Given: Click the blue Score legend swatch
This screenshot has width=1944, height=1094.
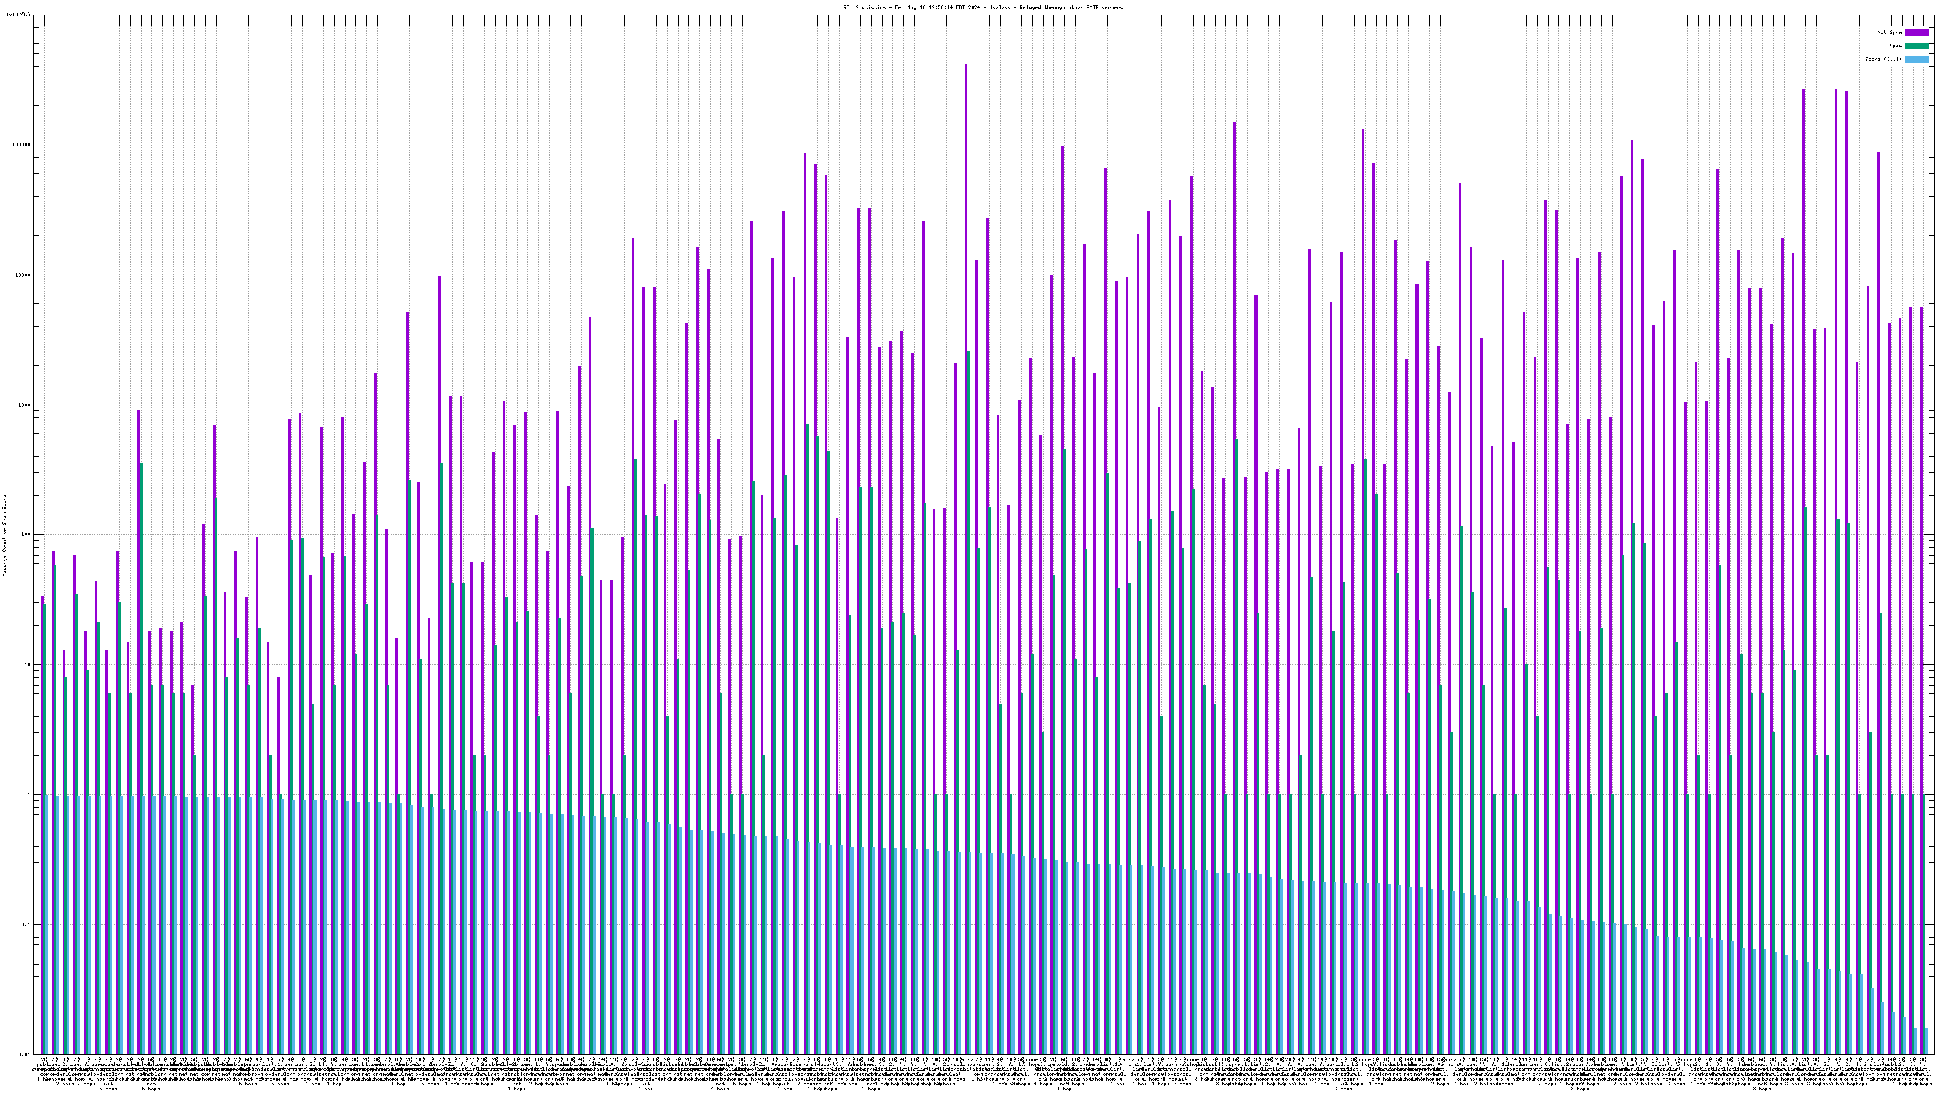Looking at the screenshot, I should [x=1916, y=59].
